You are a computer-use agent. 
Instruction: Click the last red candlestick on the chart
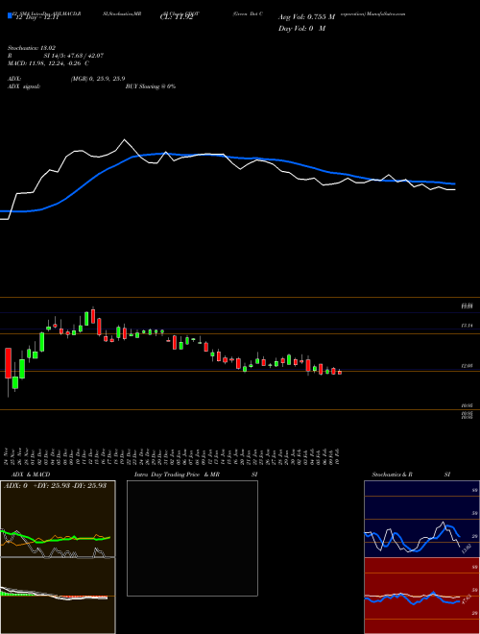[x=340, y=373]
